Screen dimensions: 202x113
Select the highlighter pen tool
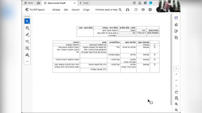pos(27,35)
